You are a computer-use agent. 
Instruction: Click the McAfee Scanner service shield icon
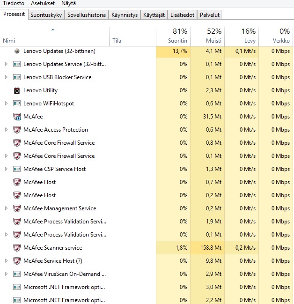point(17,248)
